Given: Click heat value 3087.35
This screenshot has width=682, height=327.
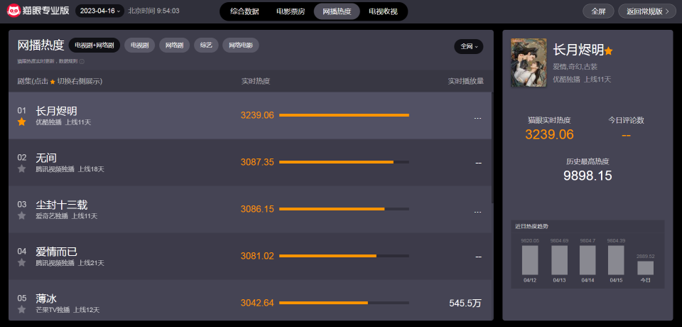Looking at the screenshot, I should [x=257, y=162].
